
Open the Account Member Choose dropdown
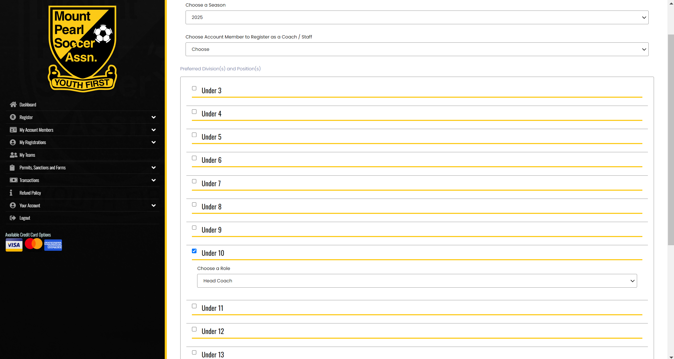pyautogui.click(x=417, y=49)
